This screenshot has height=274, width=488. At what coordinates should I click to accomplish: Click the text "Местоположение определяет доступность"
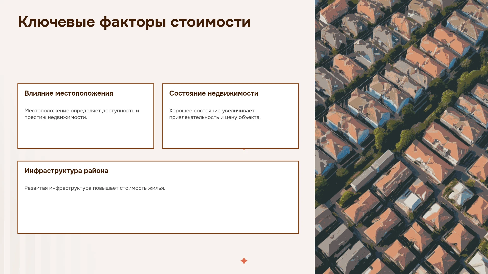coord(79,111)
